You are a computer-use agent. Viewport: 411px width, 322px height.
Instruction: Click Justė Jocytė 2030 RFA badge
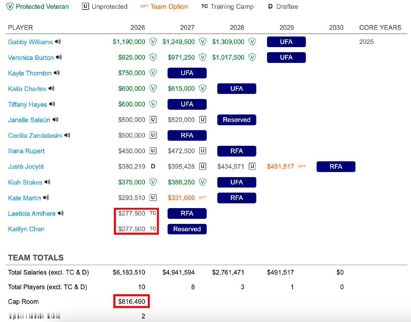[x=336, y=167]
